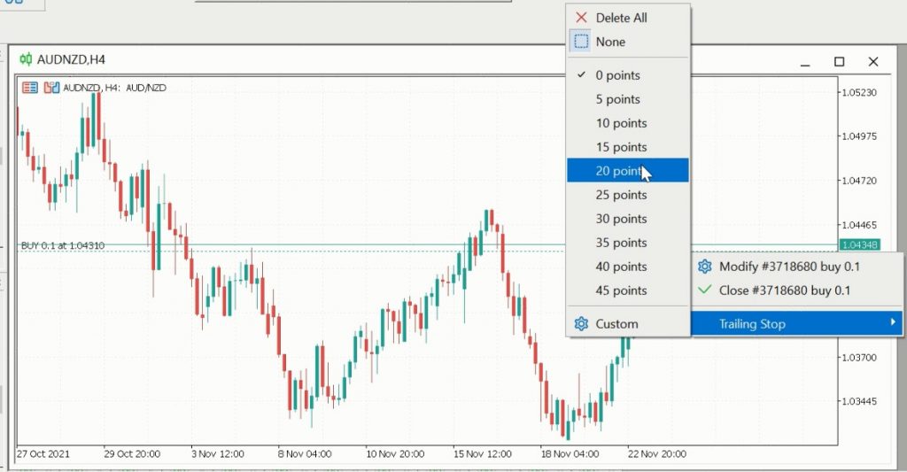Click the 27 Oct 2021 date label
Screen dimensions: 907x472
pyautogui.click(x=43, y=454)
